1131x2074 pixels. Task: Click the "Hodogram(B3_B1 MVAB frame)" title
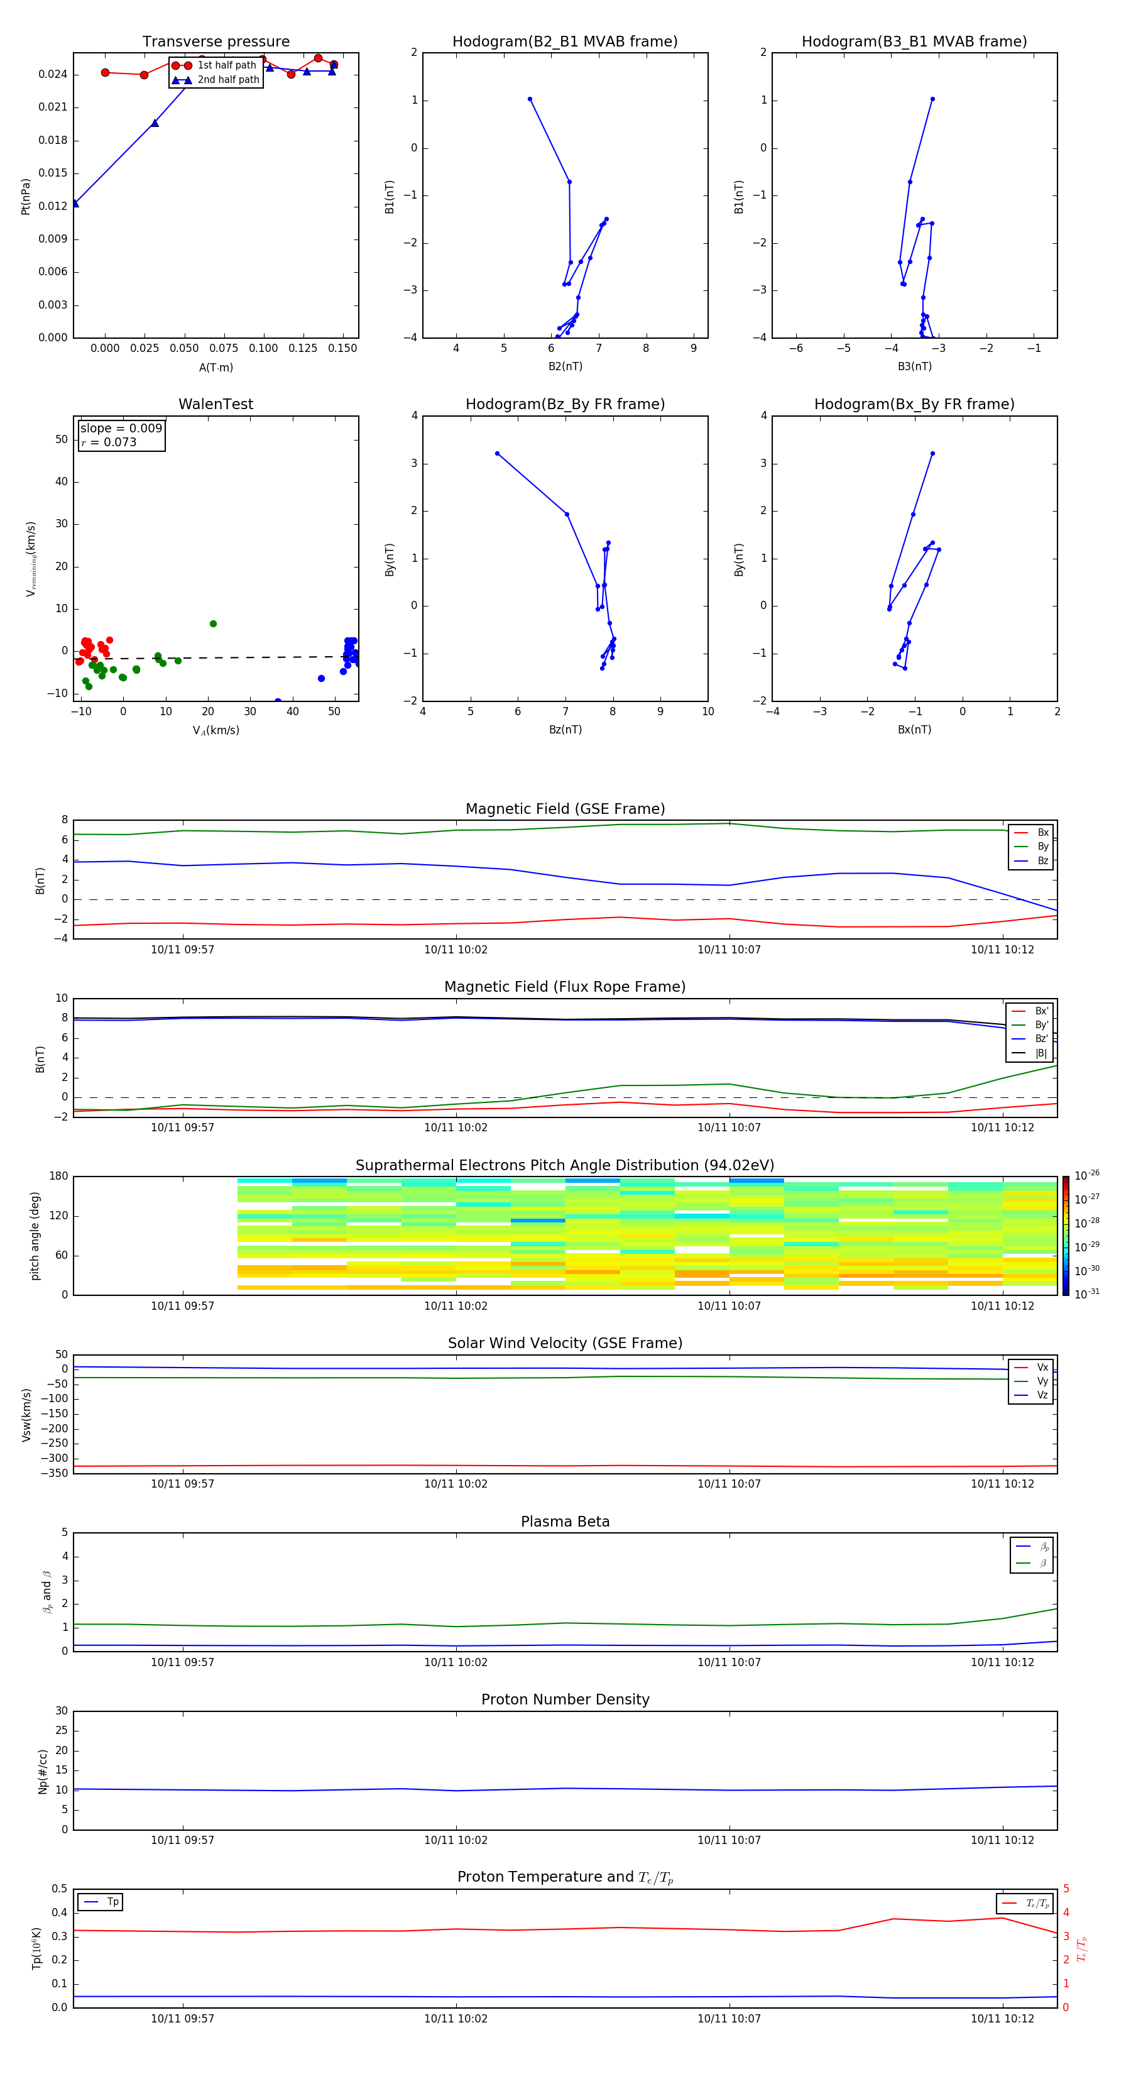click(x=914, y=42)
